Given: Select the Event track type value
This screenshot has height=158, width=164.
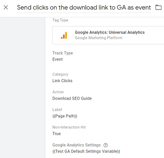Looking at the screenshot, I should pyautogui.click(x=57, y=59).
